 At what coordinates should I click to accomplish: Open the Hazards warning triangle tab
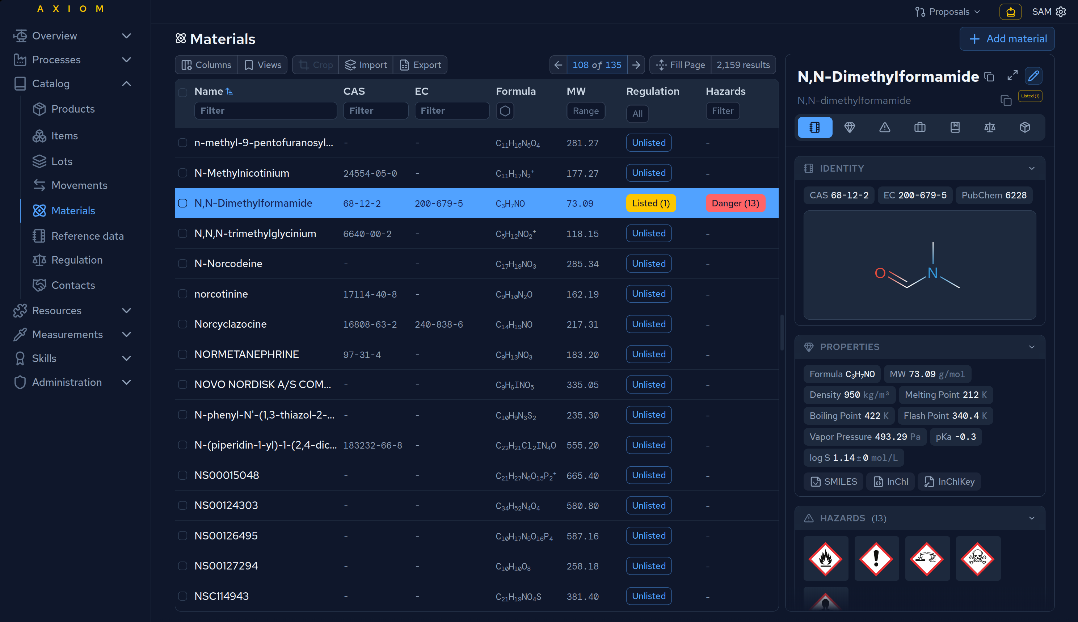click(885, 127)
